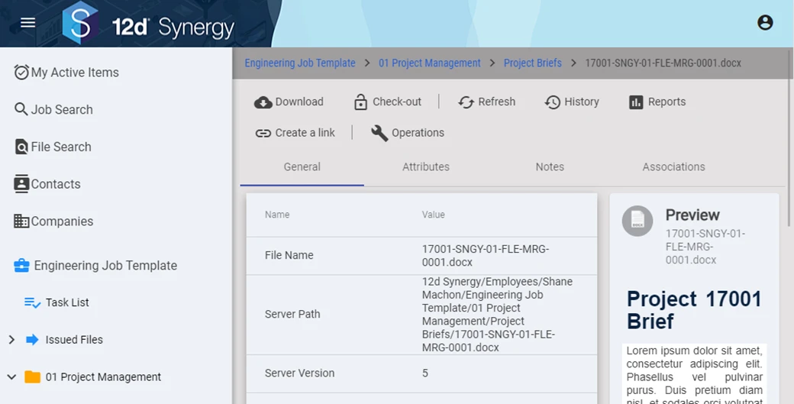Open the Attributes tab
This screenshot has width=794, height=404.
(426, 167)
